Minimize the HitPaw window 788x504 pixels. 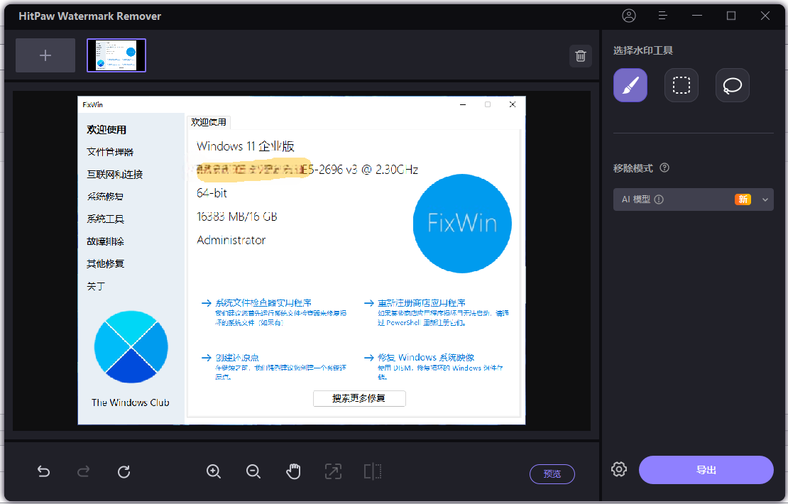coord(697,16)
